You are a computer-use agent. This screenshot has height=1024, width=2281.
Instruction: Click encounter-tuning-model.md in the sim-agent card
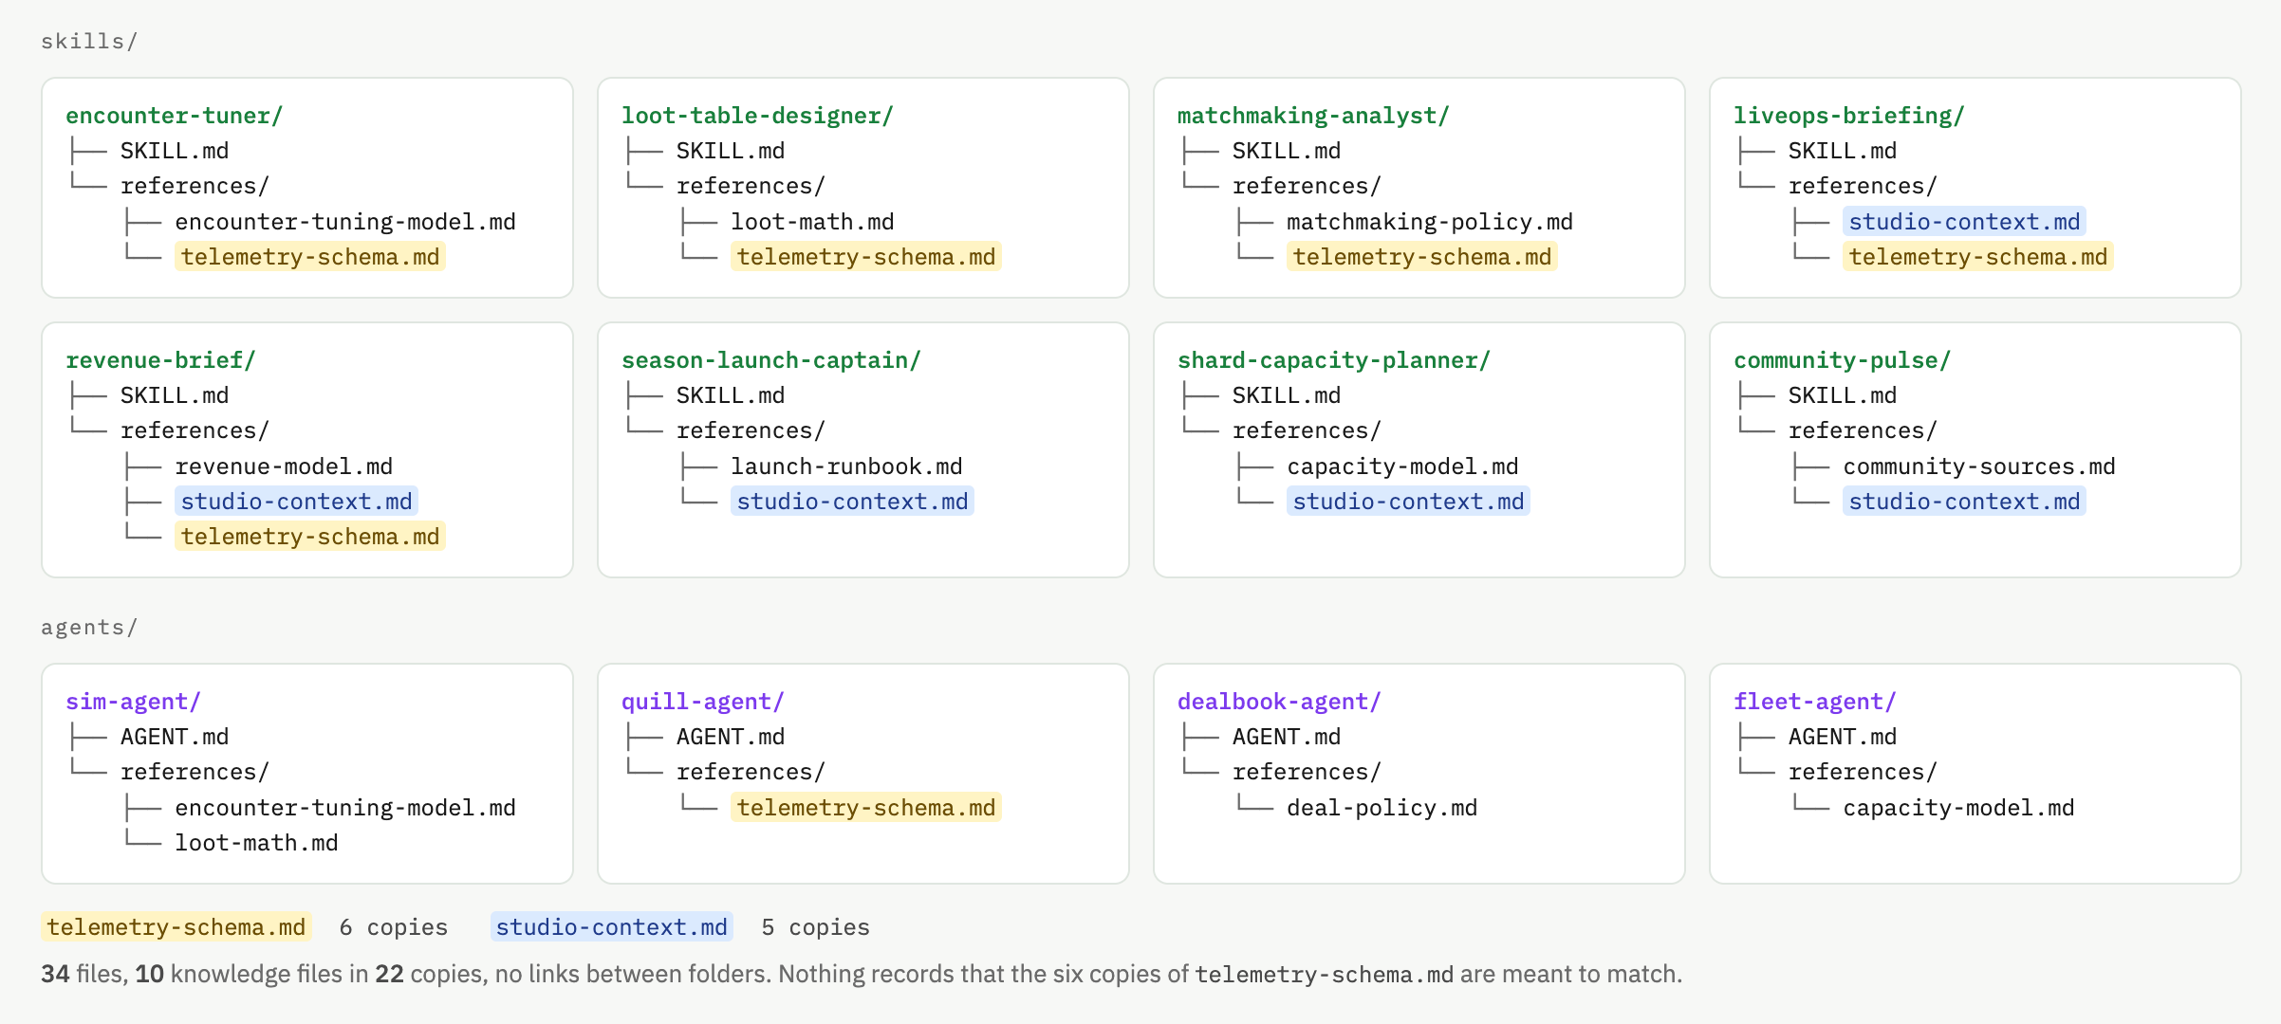point(345,808)
